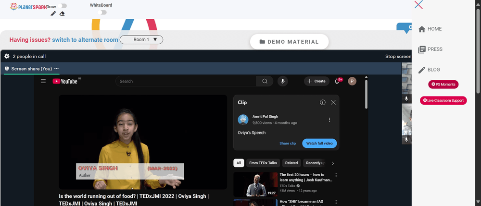This screenshot has width=481, height=206.
Task: Click Stop screen share button
Action: click(398, 56)
